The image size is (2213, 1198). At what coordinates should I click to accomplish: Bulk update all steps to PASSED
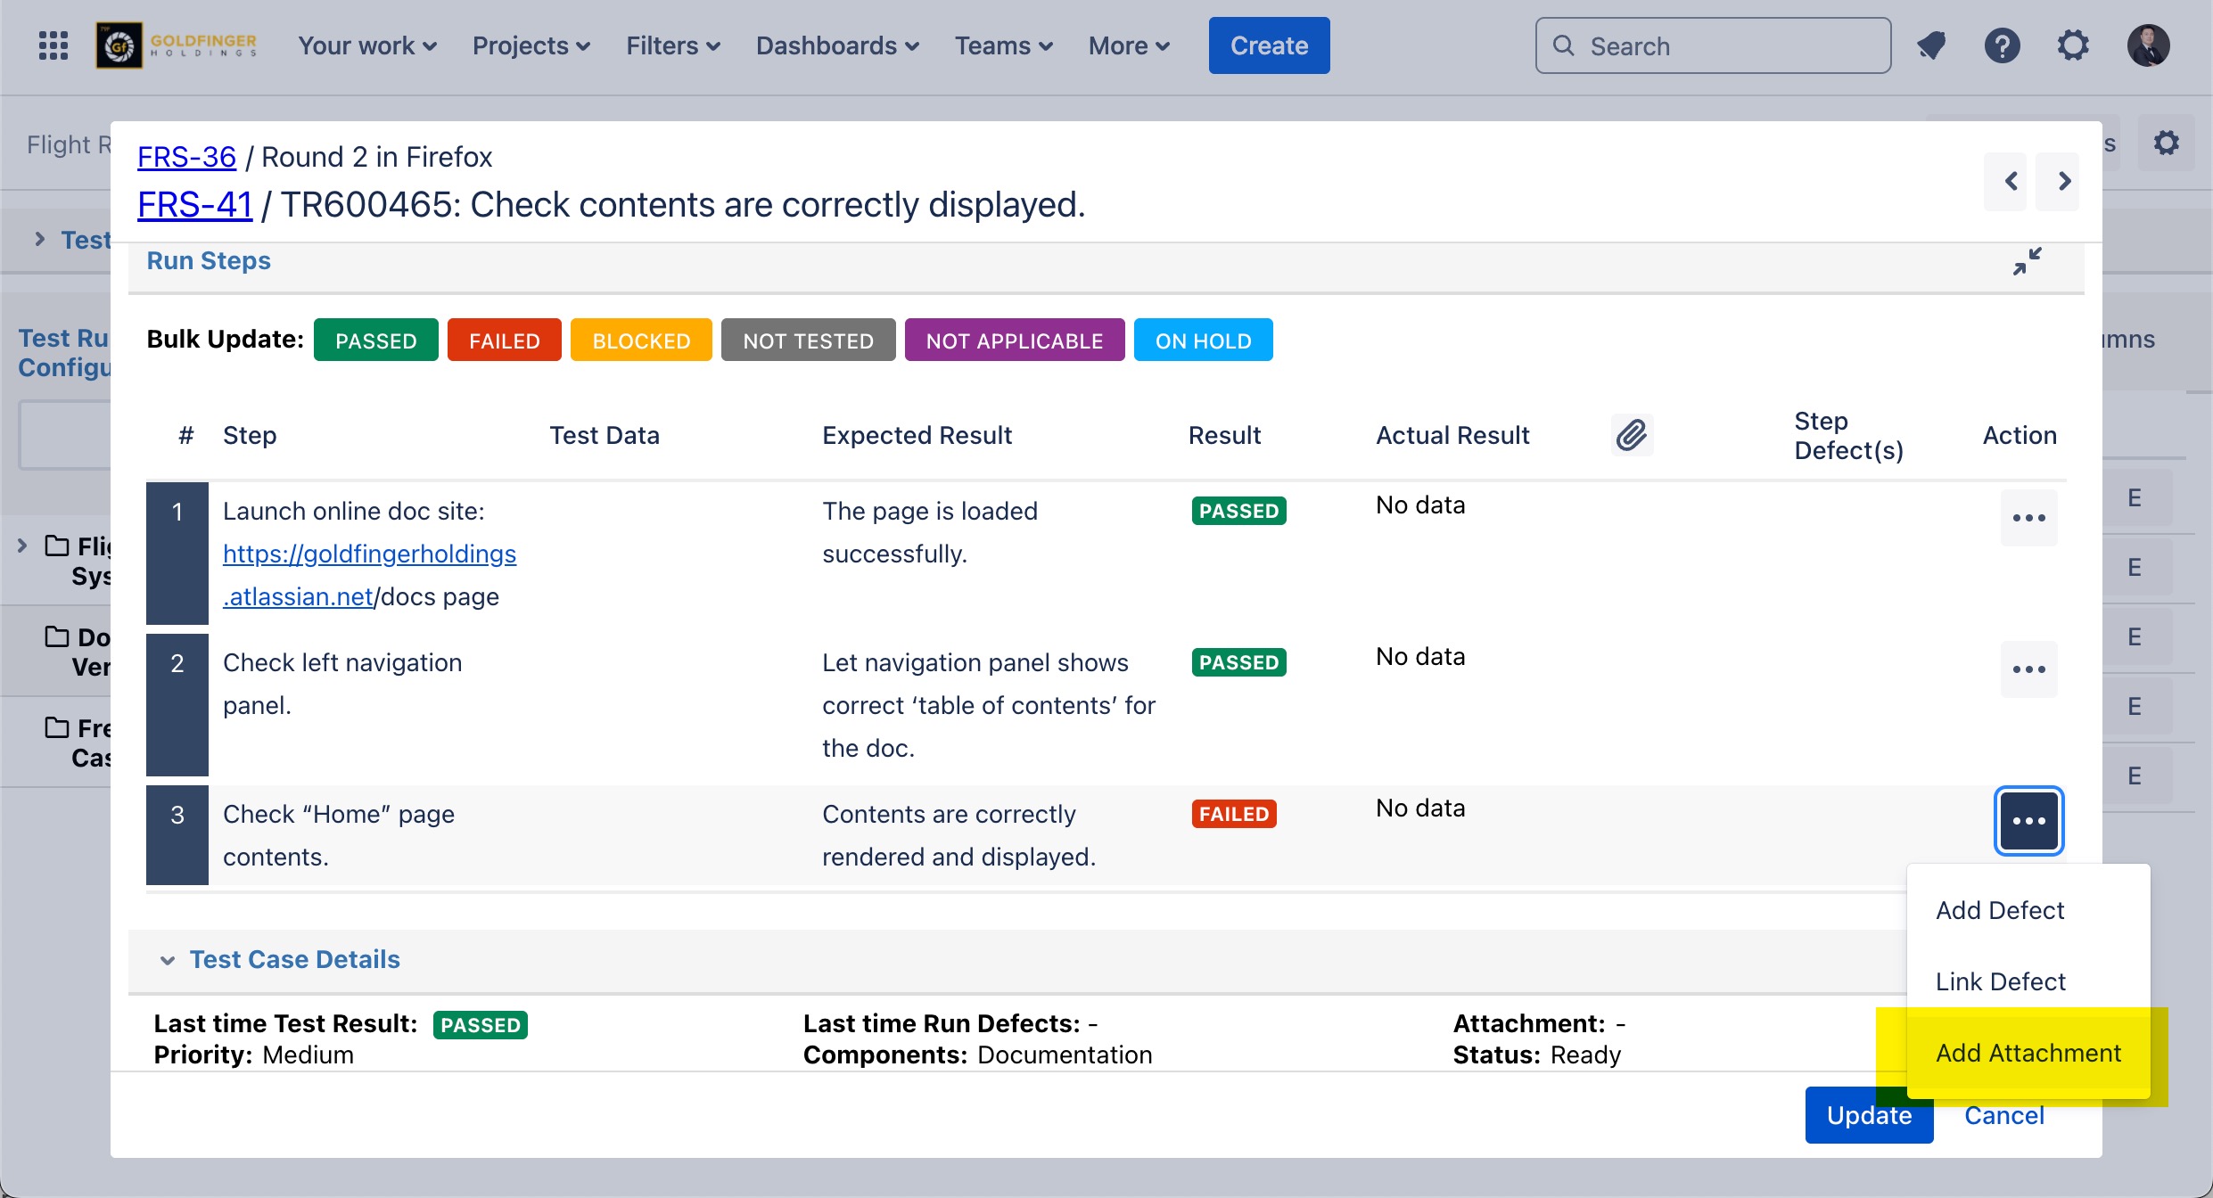point(375,341)
